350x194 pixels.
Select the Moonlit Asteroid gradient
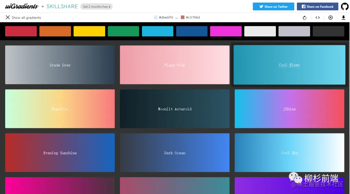(x=175, y=109)
